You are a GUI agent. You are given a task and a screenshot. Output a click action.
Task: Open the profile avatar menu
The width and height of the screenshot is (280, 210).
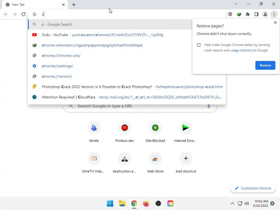pyautogui.click(x=265, y=14)
